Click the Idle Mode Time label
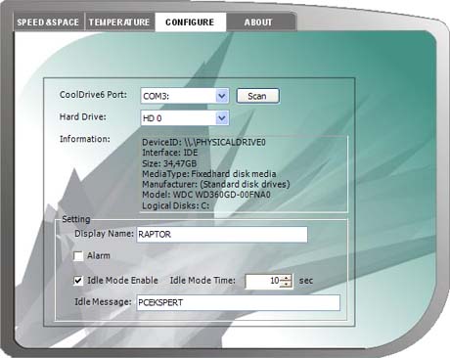Screen dimensions: 450x358 [x=202, y=281]
